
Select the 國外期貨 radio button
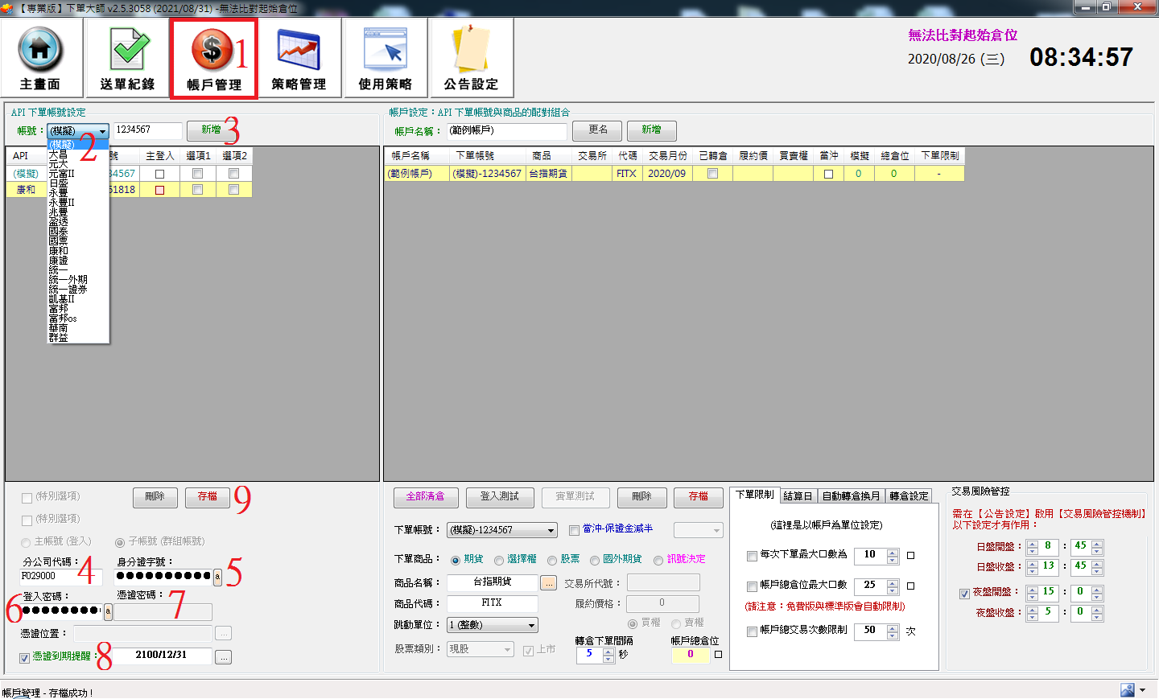pos(595,561)
